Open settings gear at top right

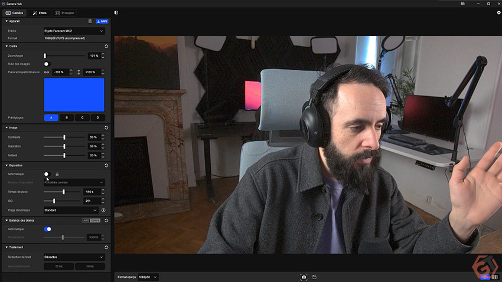[x=498, y=13]
